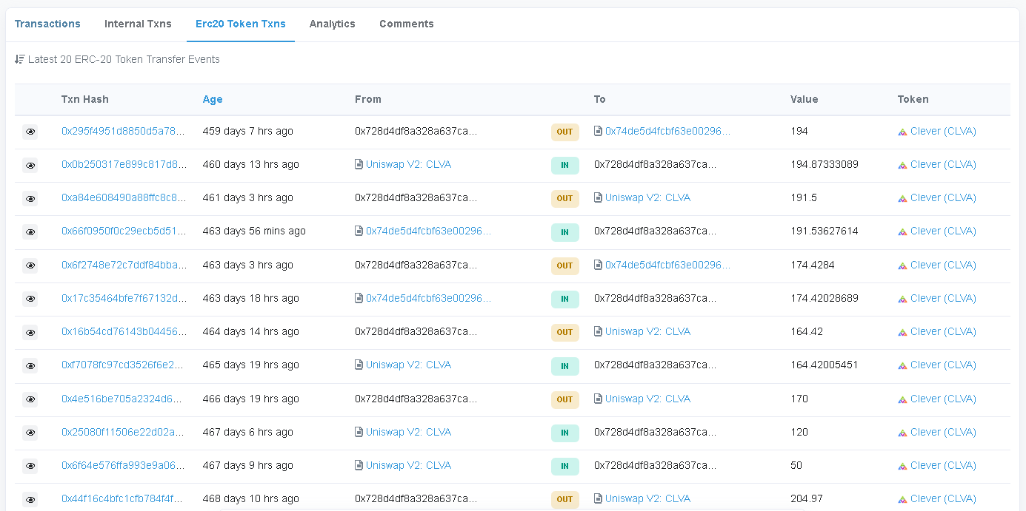
Task: Open Uniswap V2: CLVA recipient in 204.97 row
Action: point(647,498)
